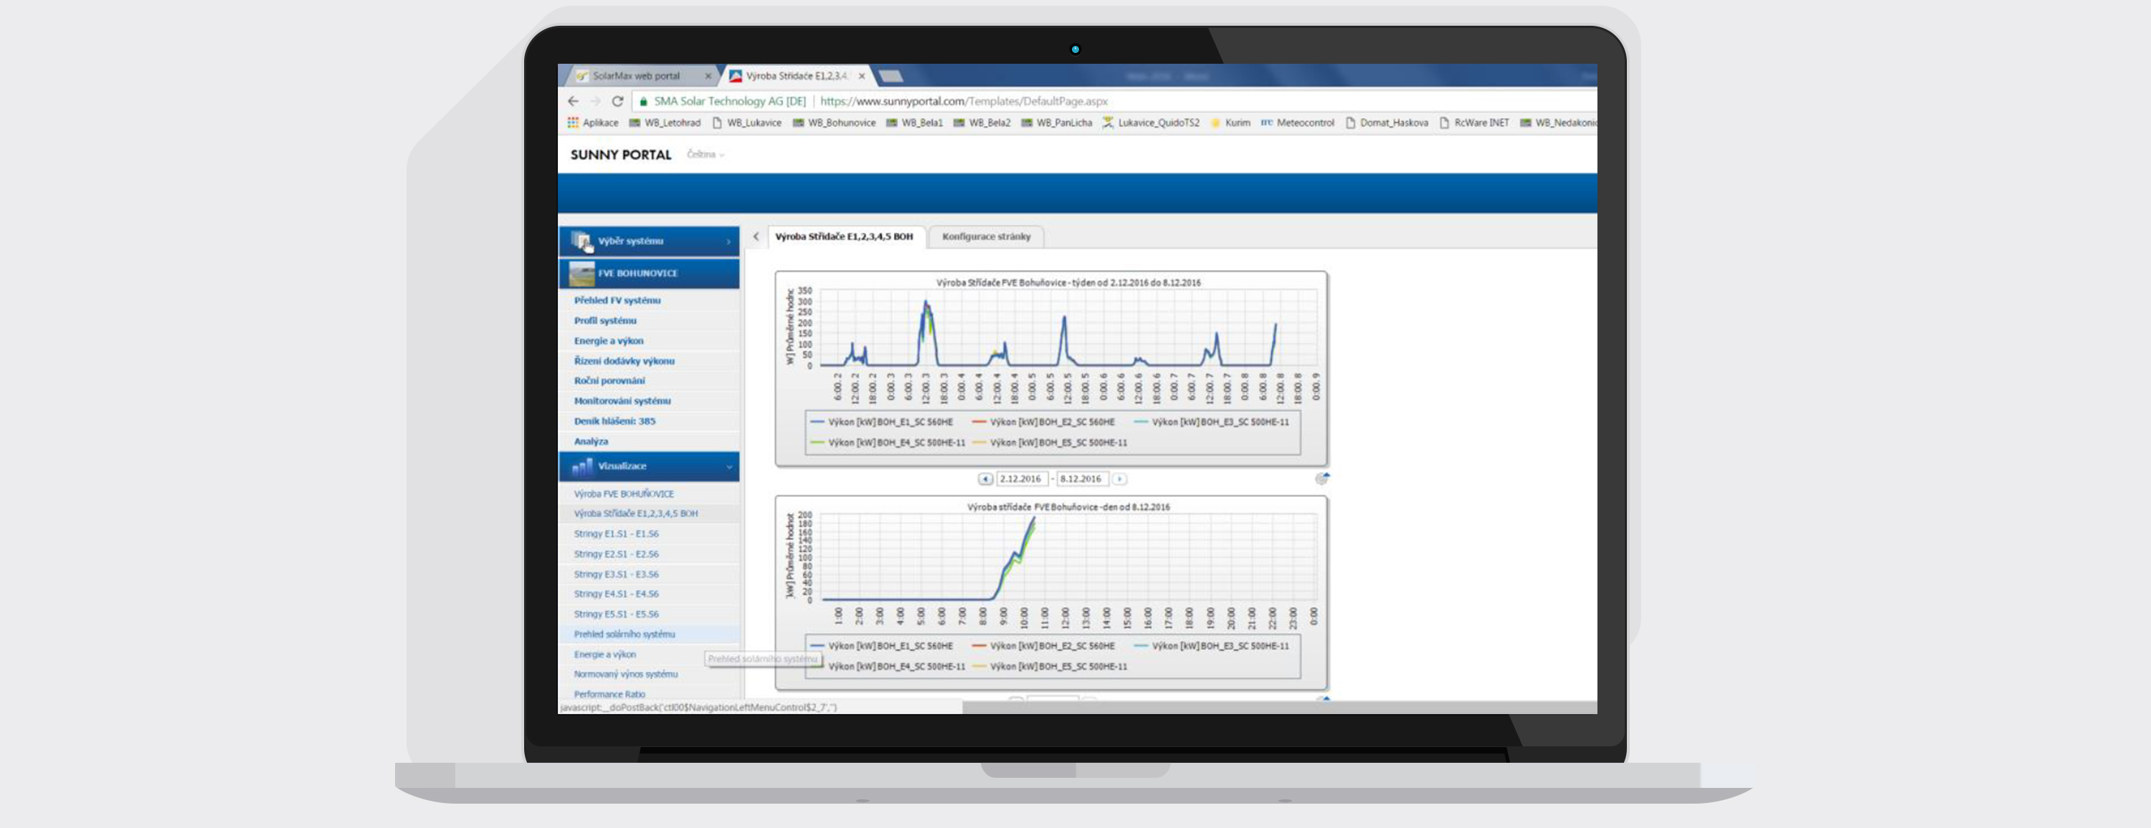
Task: Click the FVE BOHUNOVICE plant thumbnail
Action: (x=581, y=273)
